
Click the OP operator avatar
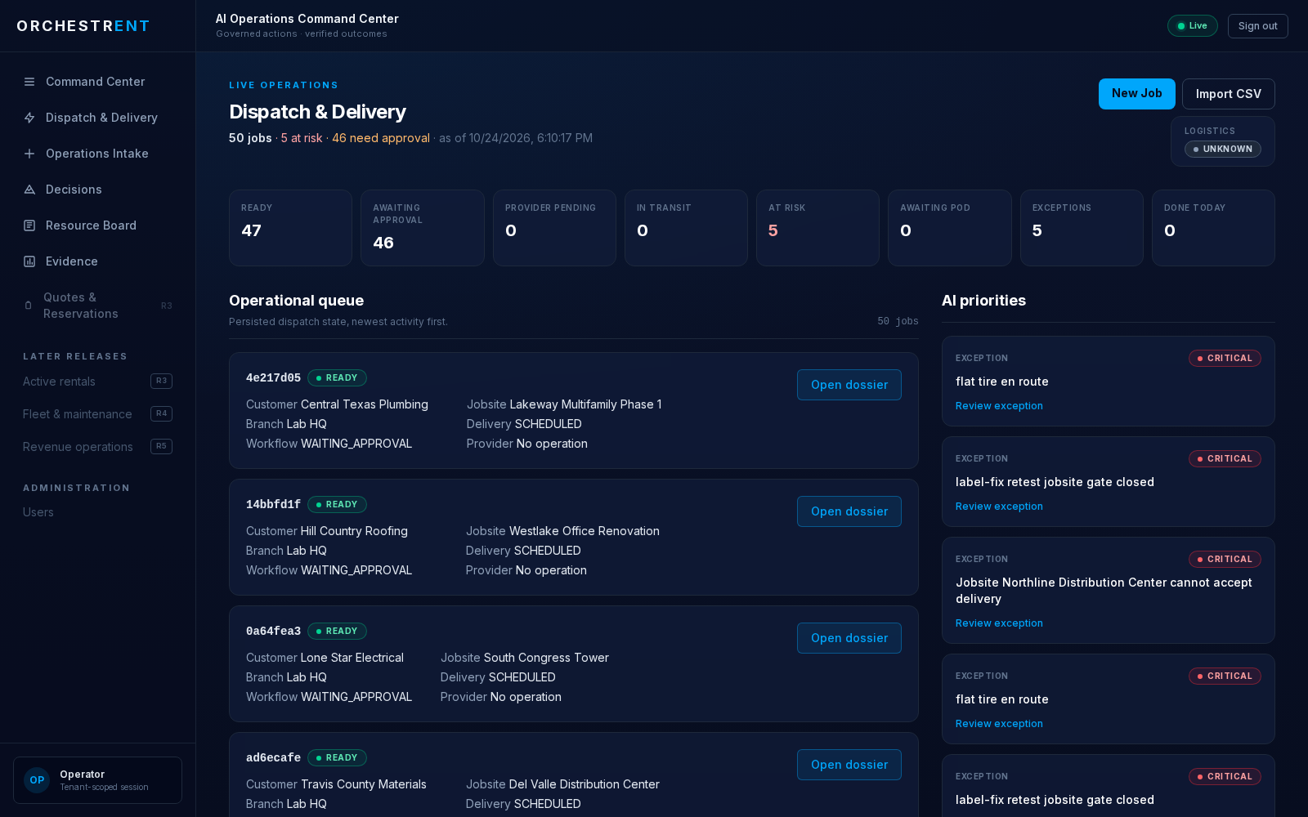37,780
